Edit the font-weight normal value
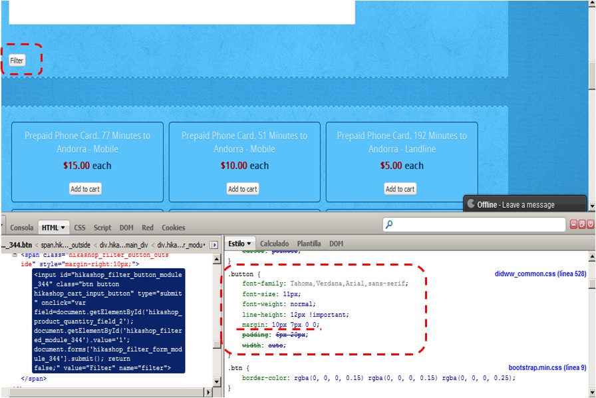596x398 pixels. click(302, 304)
